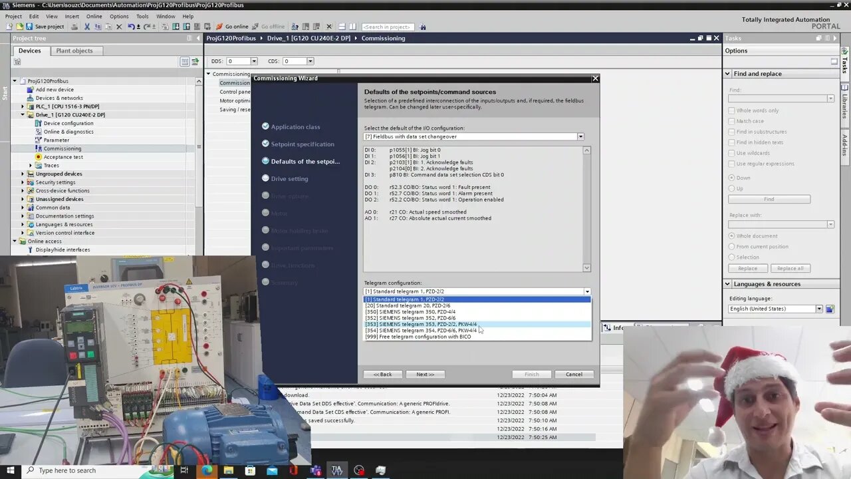Click Display/hide interfaces under Online access
Screen dimensions: 851x479
point(62,249)
